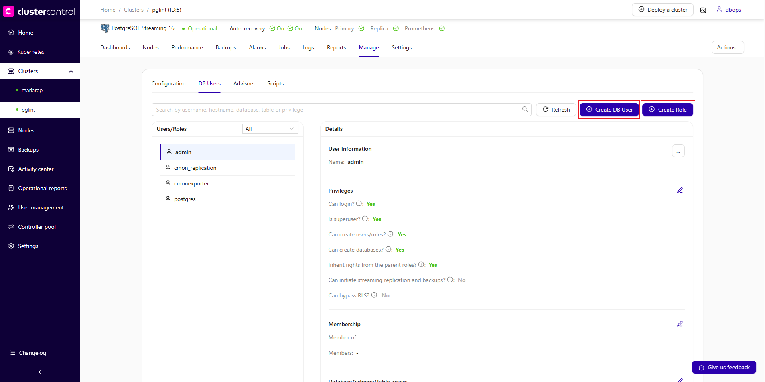
Task: Open the '...' actions menu in User Information
Action: tap(678, 151)
